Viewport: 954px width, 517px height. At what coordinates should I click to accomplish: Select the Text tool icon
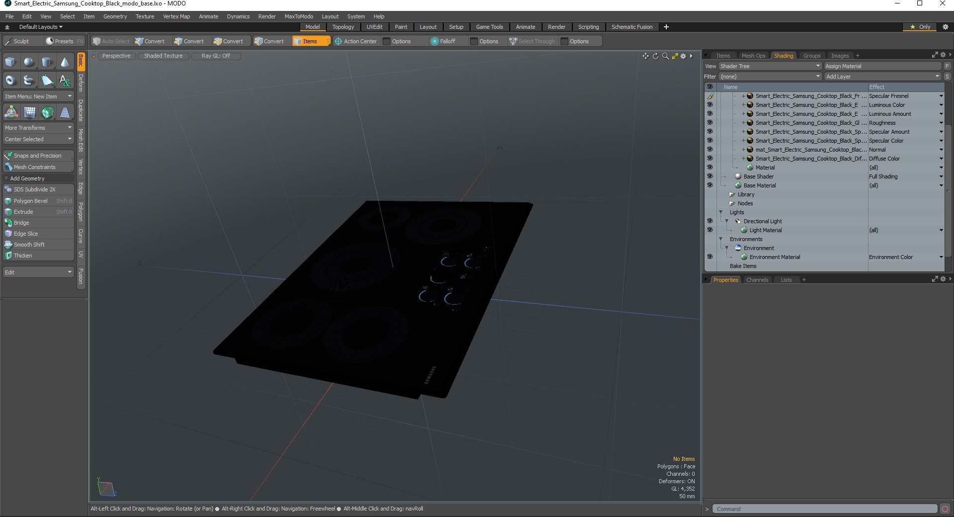pos(65,80)
